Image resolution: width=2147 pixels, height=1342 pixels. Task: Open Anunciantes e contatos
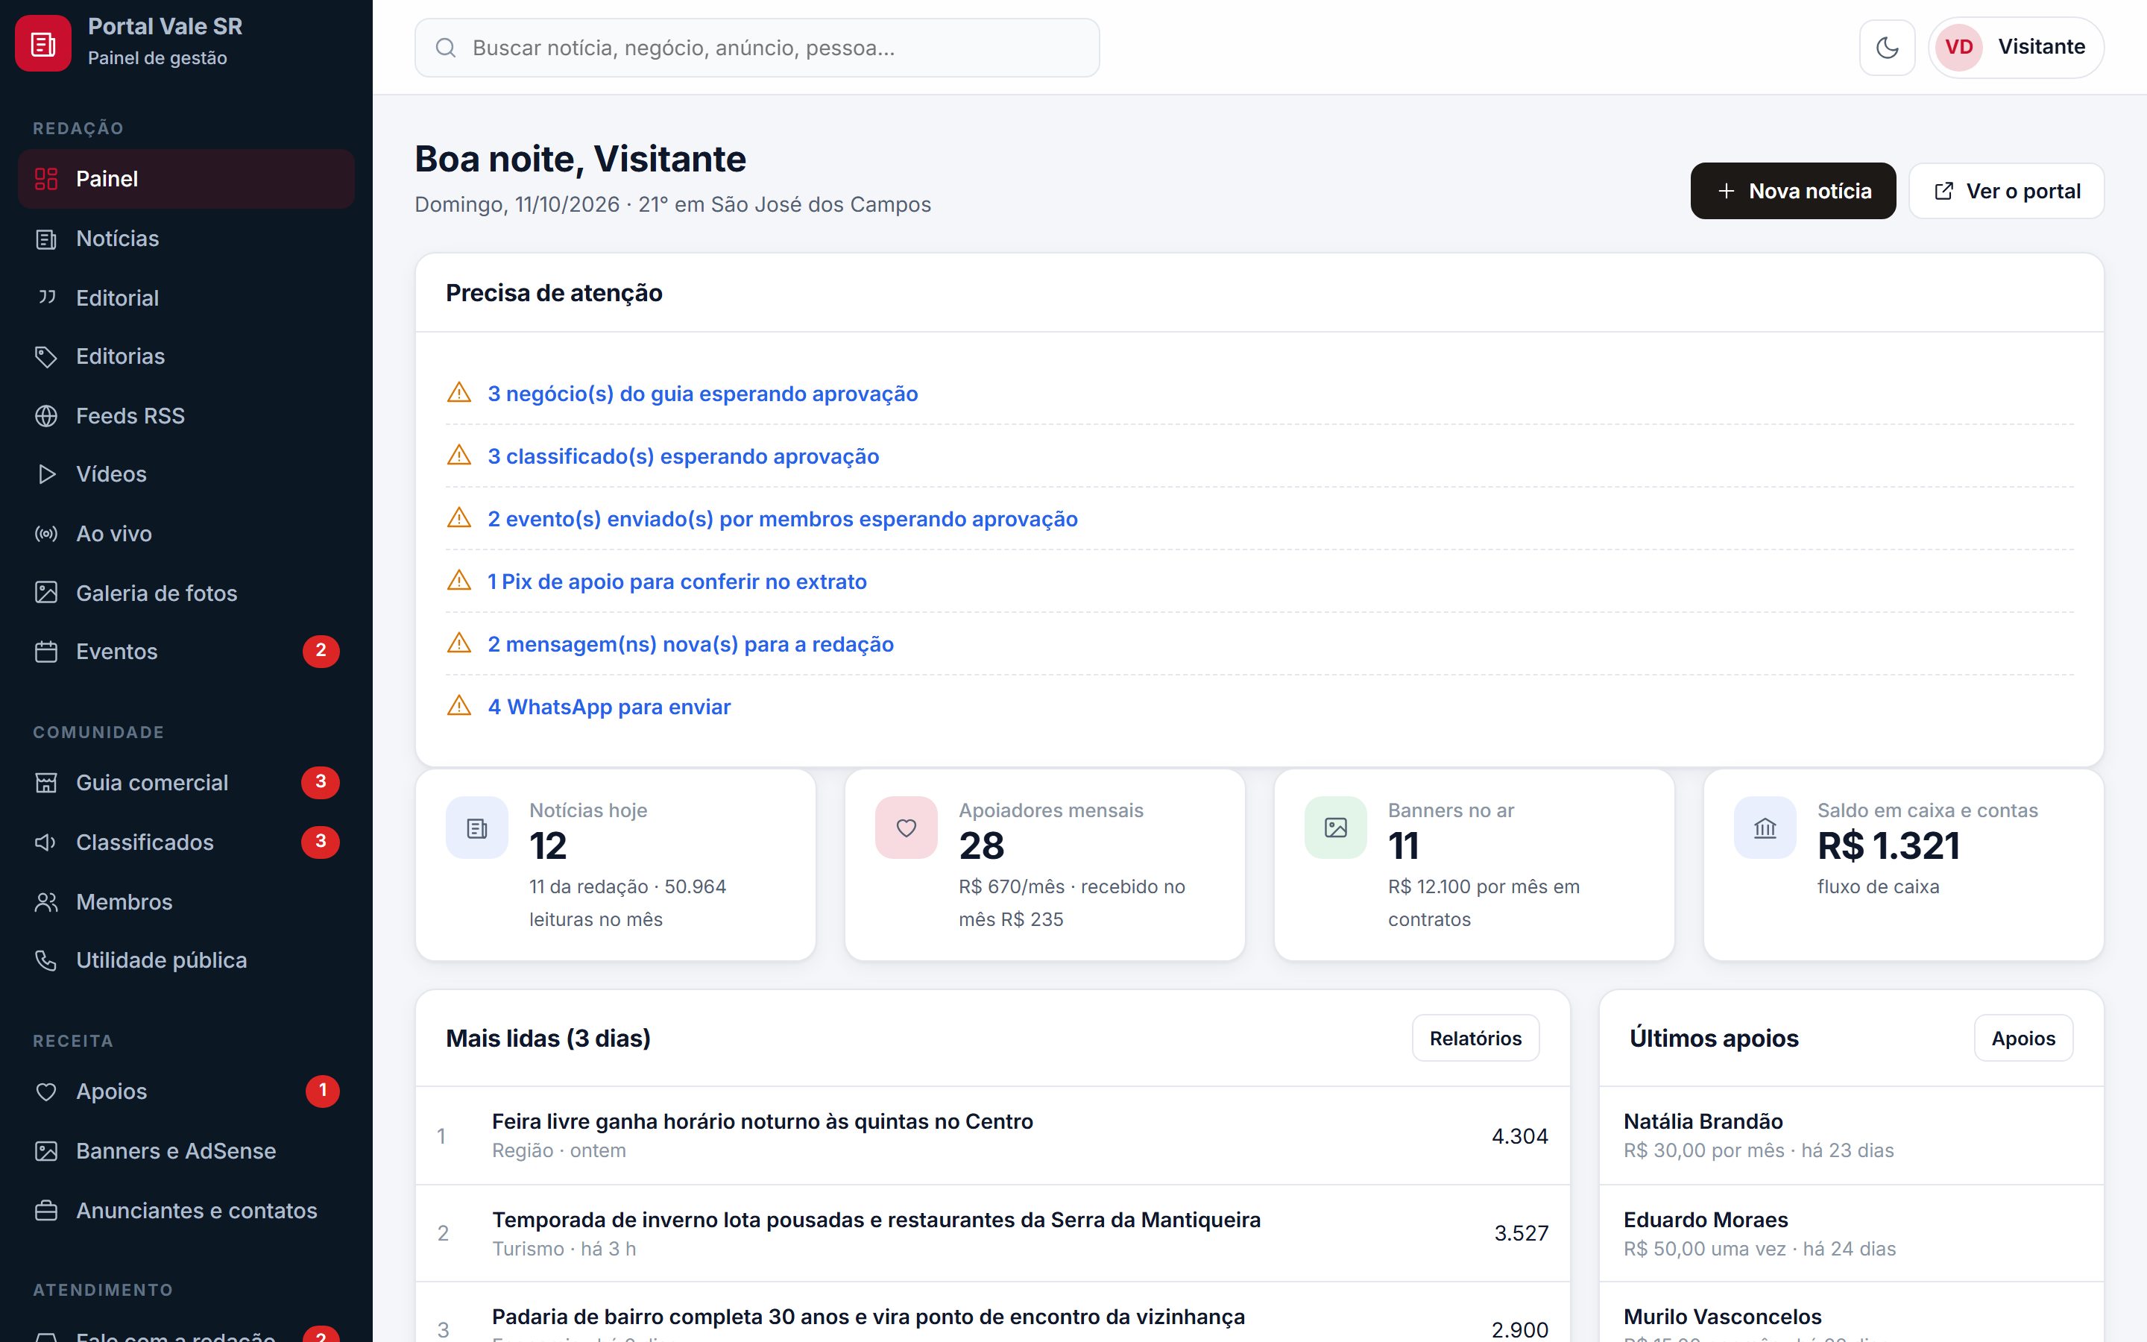[186, 1211]
